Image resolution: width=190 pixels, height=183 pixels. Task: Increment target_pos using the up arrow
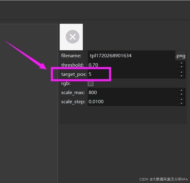point(181,72)
